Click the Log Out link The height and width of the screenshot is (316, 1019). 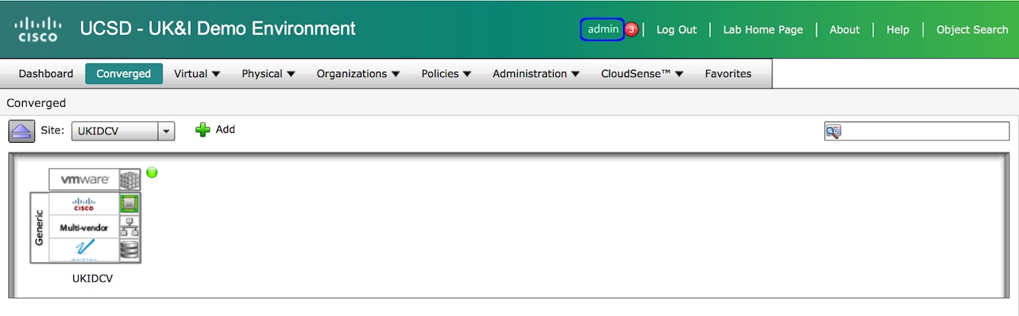(677, 30)
